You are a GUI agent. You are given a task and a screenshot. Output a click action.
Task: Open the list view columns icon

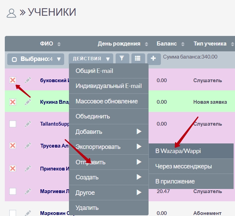pos(138,59)
